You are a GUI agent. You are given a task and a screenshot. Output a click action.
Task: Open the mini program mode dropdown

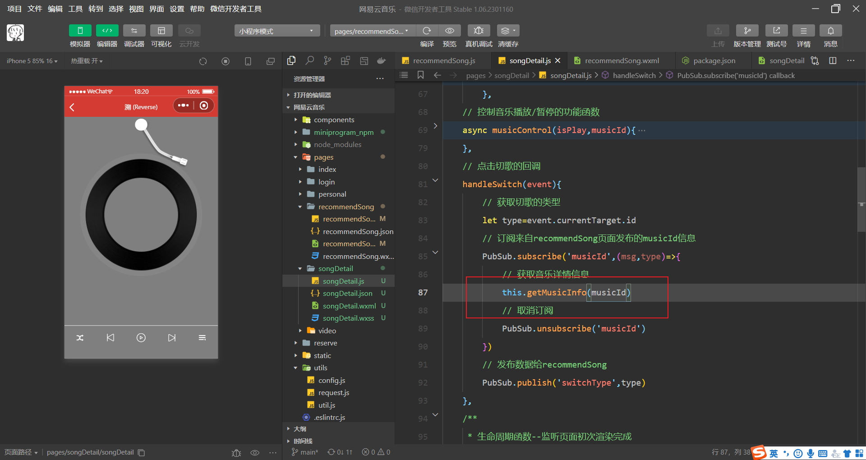click(x=277, y=31)
